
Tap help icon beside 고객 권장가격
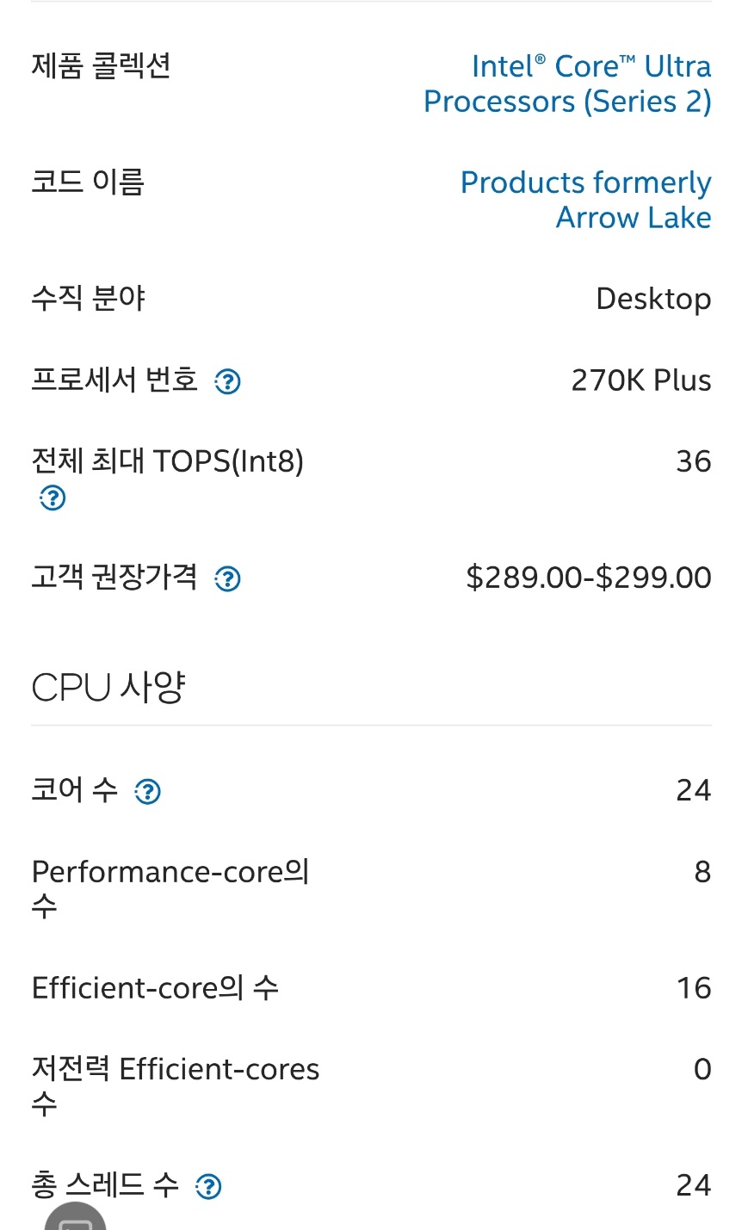tap(227, 579)
